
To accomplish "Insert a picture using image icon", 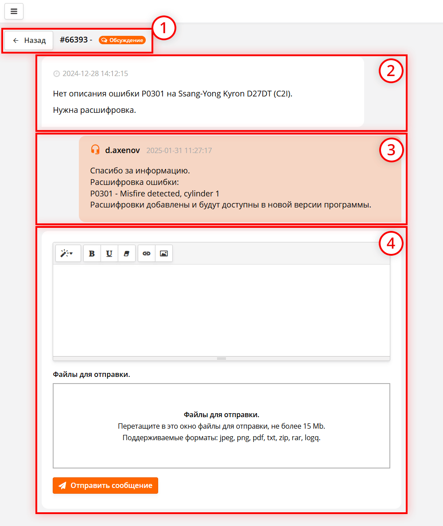I will point(164,253).
